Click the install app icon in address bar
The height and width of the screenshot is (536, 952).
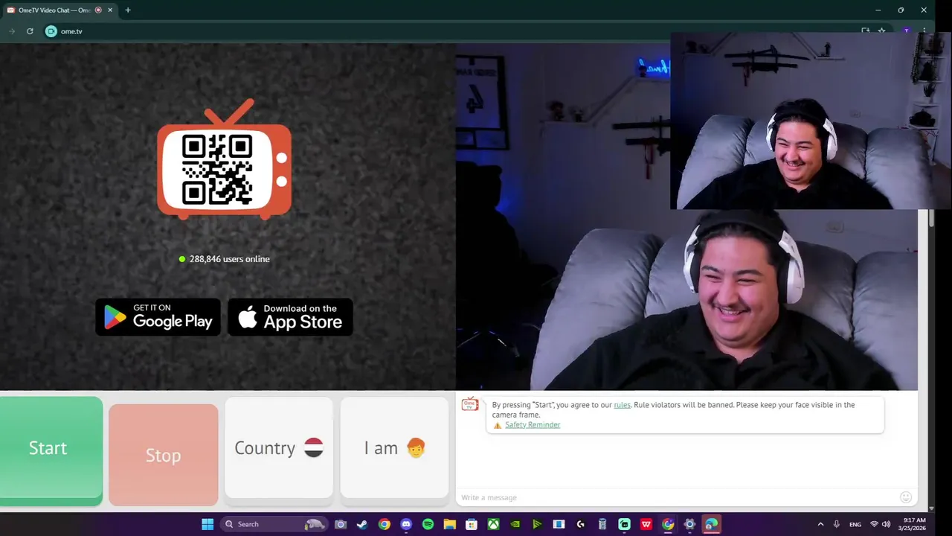coord(865,31)
